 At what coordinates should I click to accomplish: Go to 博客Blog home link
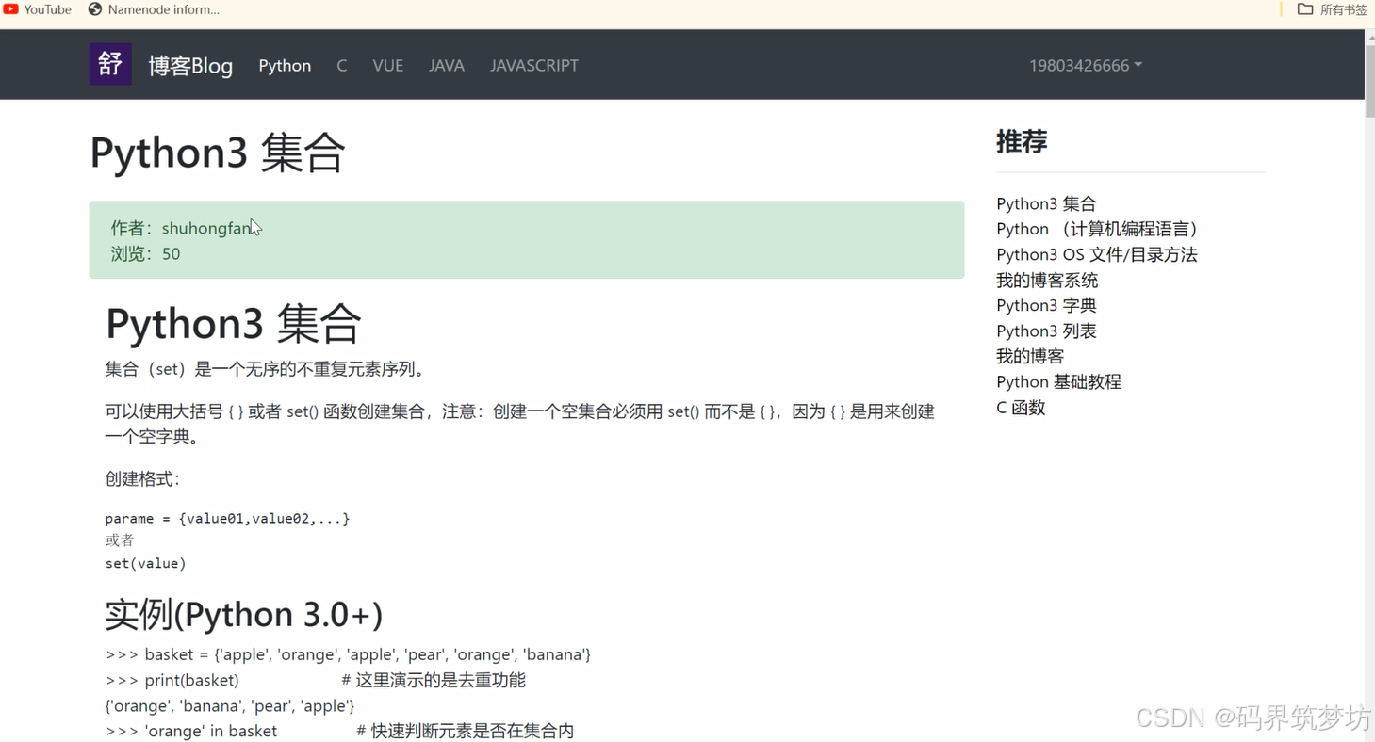[190, 65]
